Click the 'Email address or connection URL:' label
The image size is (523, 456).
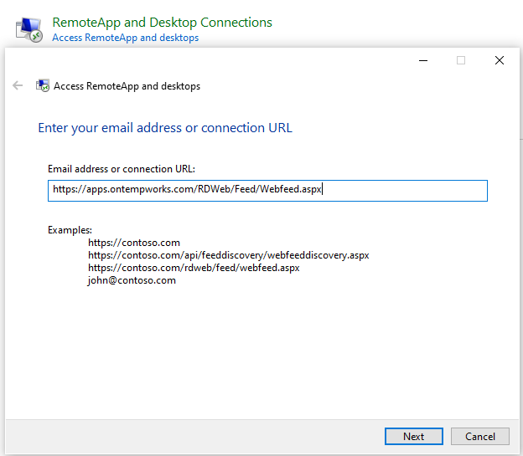(122, 169)
